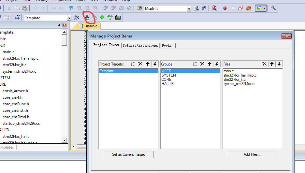The image size is (305, 173).
Task: Move selected file up in Files
Action: 272,64
